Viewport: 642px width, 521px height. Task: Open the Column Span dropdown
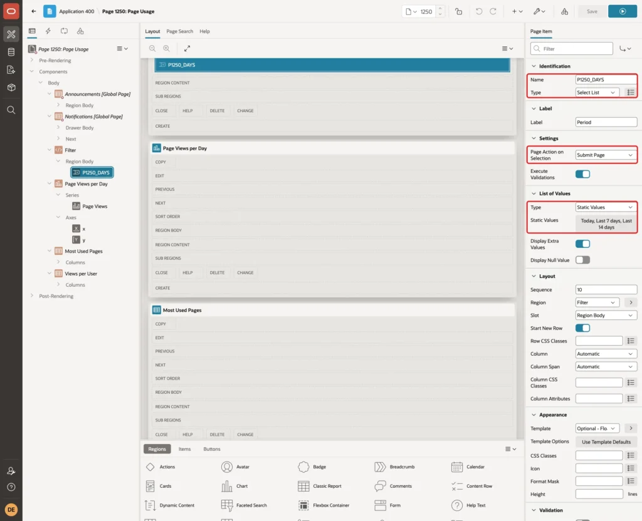606,367
